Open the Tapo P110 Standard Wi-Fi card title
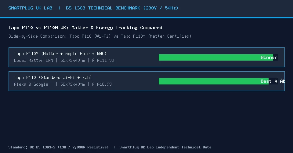The width and height of the screenshot is (293, 153). click(x=53, y=77)
